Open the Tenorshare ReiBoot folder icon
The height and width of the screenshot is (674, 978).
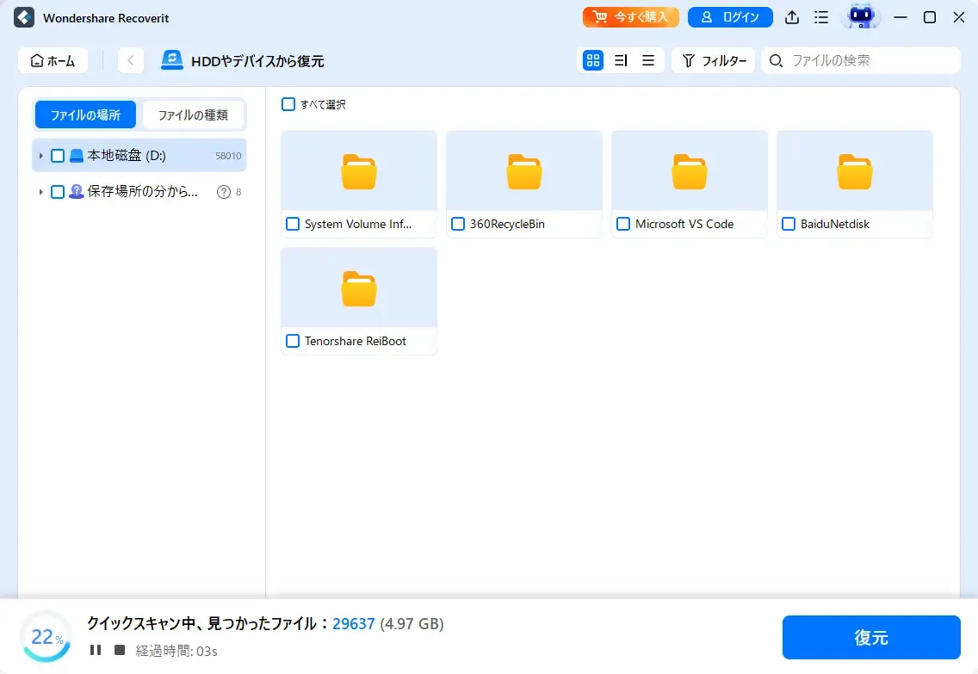click(359, 288)
